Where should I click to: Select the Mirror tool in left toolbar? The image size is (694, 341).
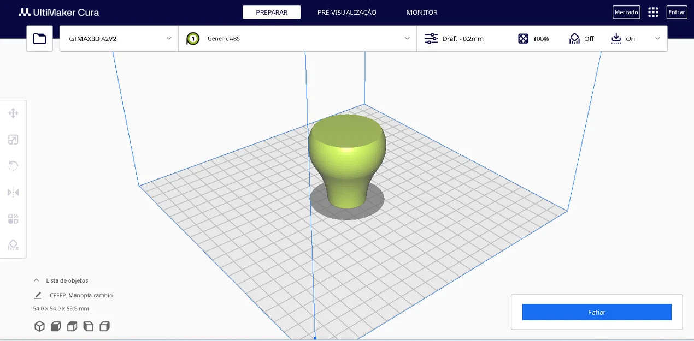coord(13,193)
